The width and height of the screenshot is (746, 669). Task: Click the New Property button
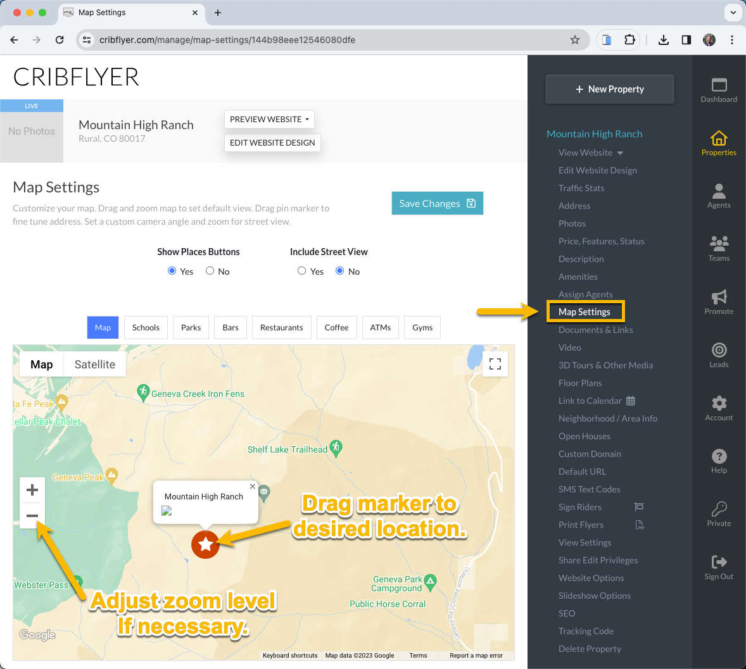click(x=609, y=89)
